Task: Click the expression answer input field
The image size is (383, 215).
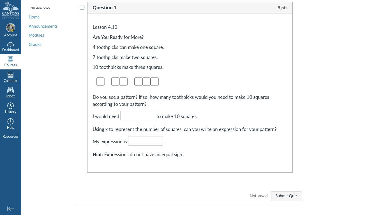Action: (x=146, y=141)
